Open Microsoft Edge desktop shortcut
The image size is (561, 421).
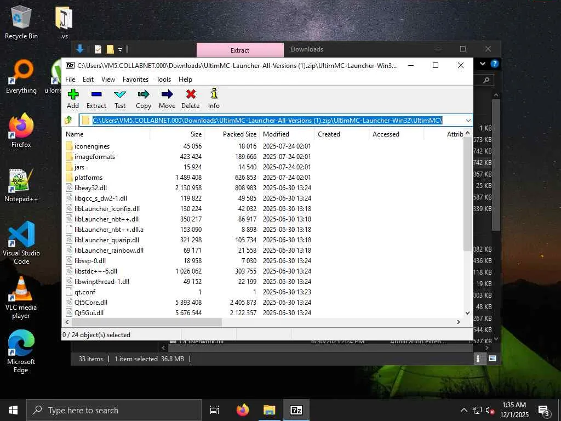pyautogui.click(x=21, y=352)
